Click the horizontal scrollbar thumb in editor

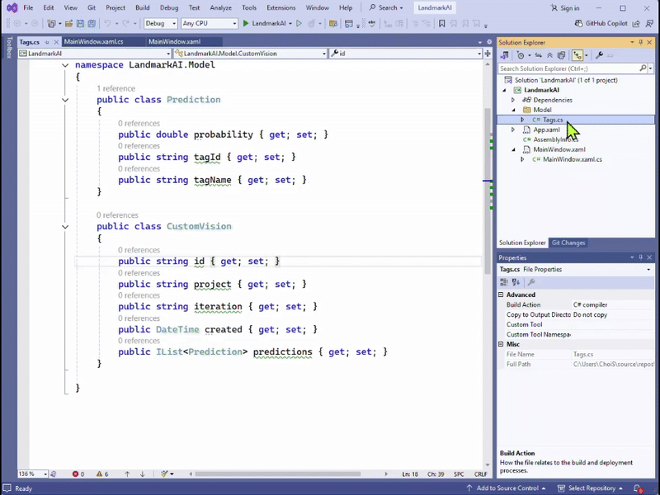pos(277,474)
